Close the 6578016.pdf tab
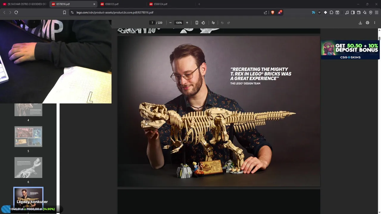This screenshot has width=381, height=214. coord(94,4)
